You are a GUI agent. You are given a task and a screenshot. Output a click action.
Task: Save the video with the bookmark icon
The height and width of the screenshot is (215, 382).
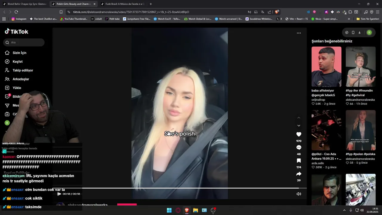[299, 161]
